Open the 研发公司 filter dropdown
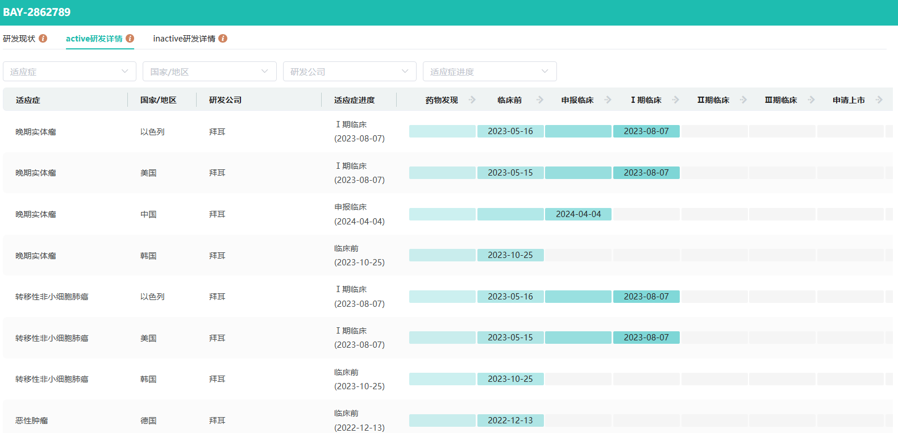898x433 pixels. [350, 72]
